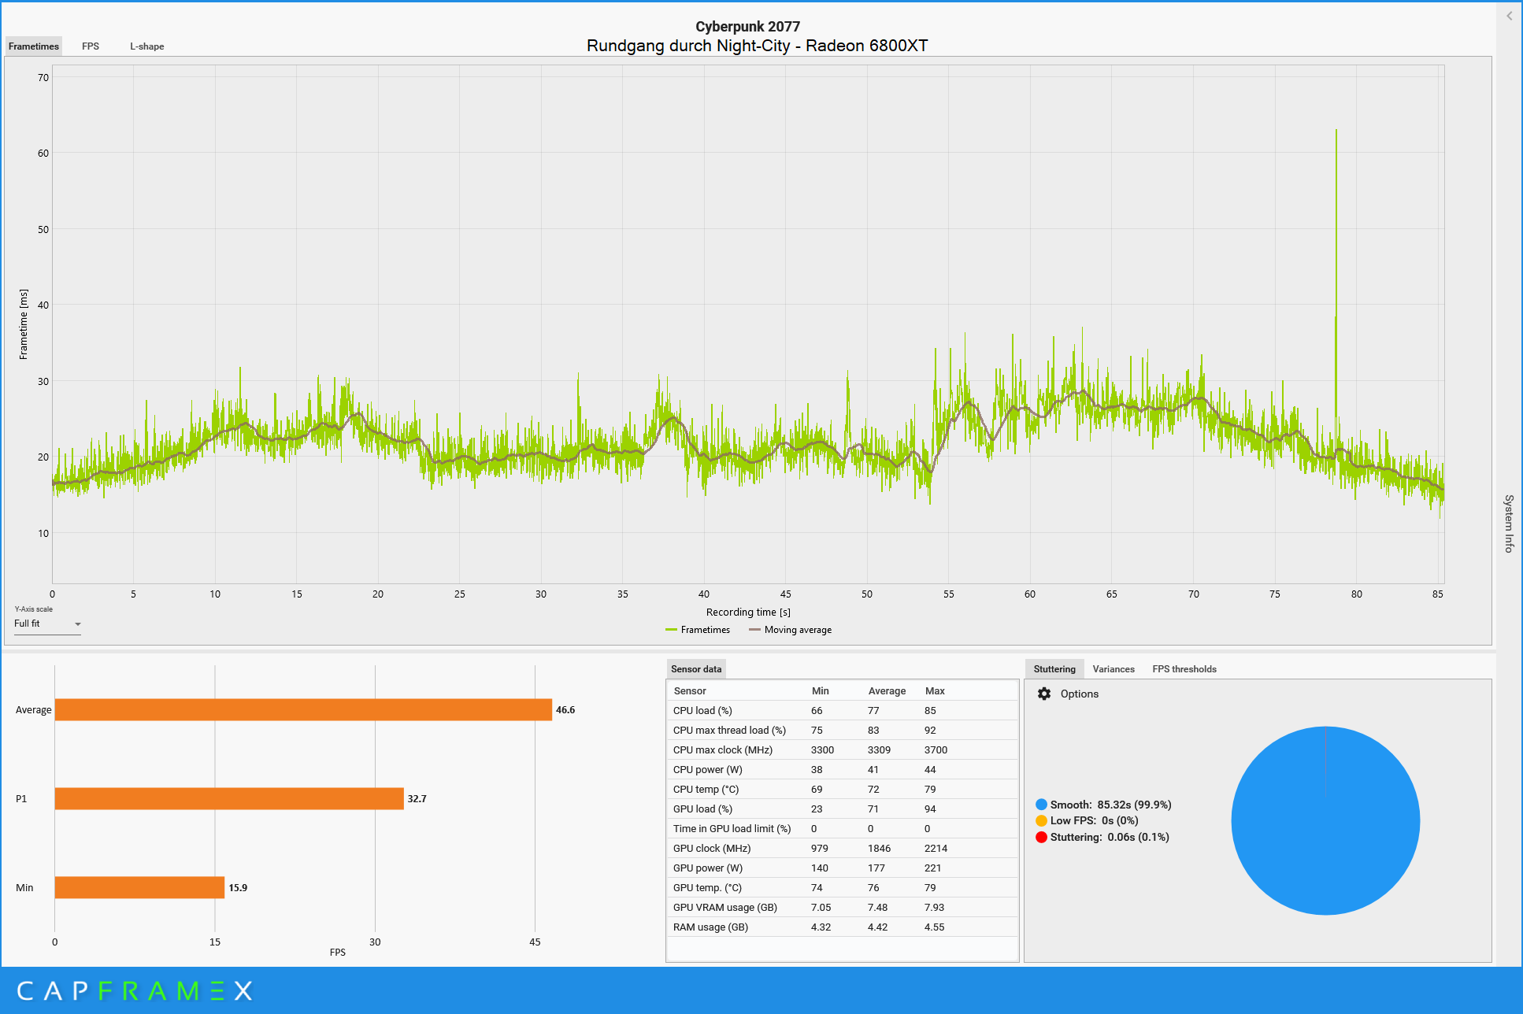Viewport: 1523px width, 1014px height.
Task: Click the green Frametimes legend marker
Action: pyautogui.click(x=671, y=630)
